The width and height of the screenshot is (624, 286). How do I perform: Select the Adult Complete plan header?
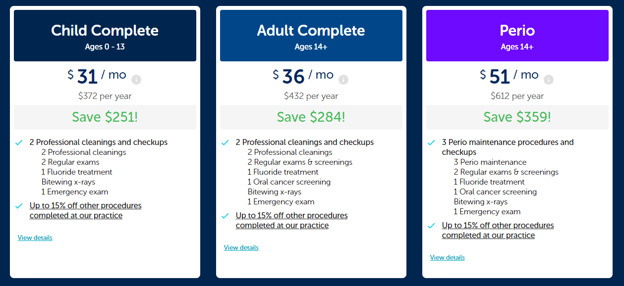coord(311,36)
